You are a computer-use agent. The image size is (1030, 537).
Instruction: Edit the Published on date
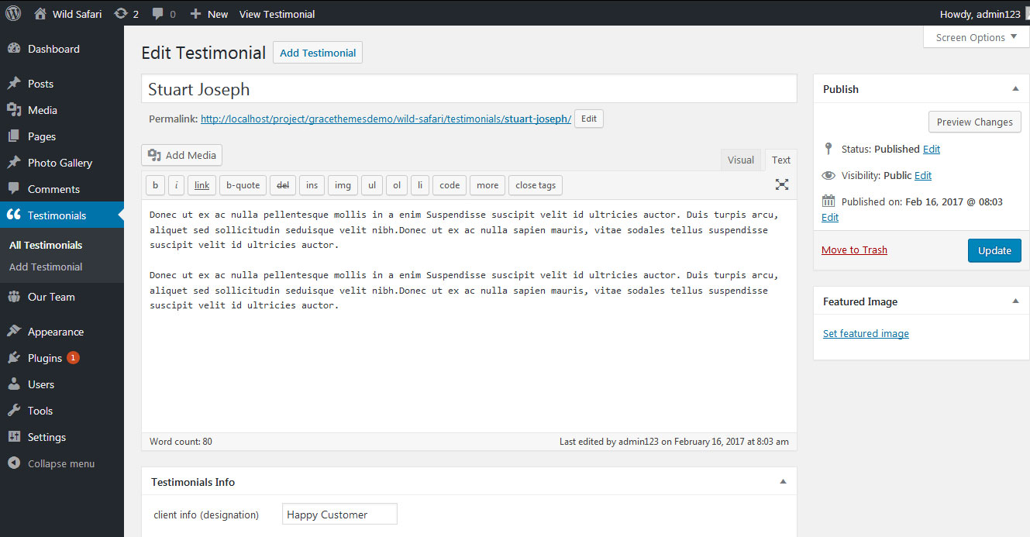pyautogui.click(x=830, y=218)
